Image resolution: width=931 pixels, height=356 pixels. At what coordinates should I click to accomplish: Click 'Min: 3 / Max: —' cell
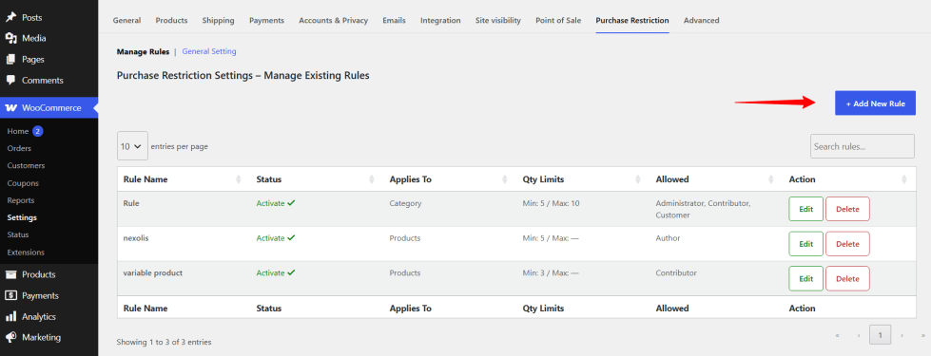(x=551, y=272)
